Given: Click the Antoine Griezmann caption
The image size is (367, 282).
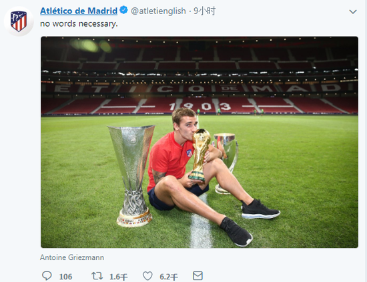Looking at the screenshot, I should pos(72,257).
